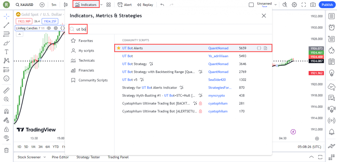The image size is (337, 162).
Task: Select the 1D date range
Action: click(x=19, y=147)
